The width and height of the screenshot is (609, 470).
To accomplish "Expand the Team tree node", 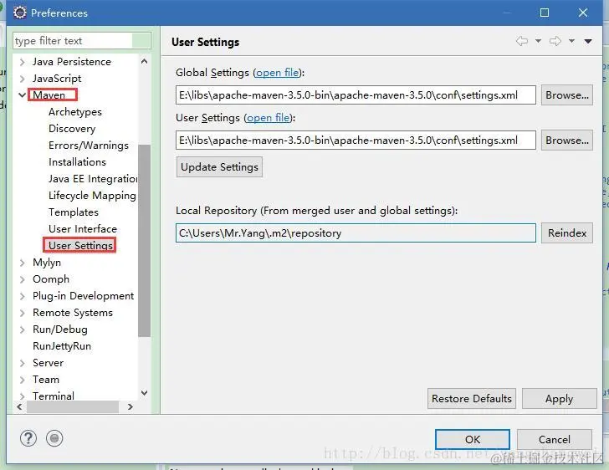I will click(22, 380).
